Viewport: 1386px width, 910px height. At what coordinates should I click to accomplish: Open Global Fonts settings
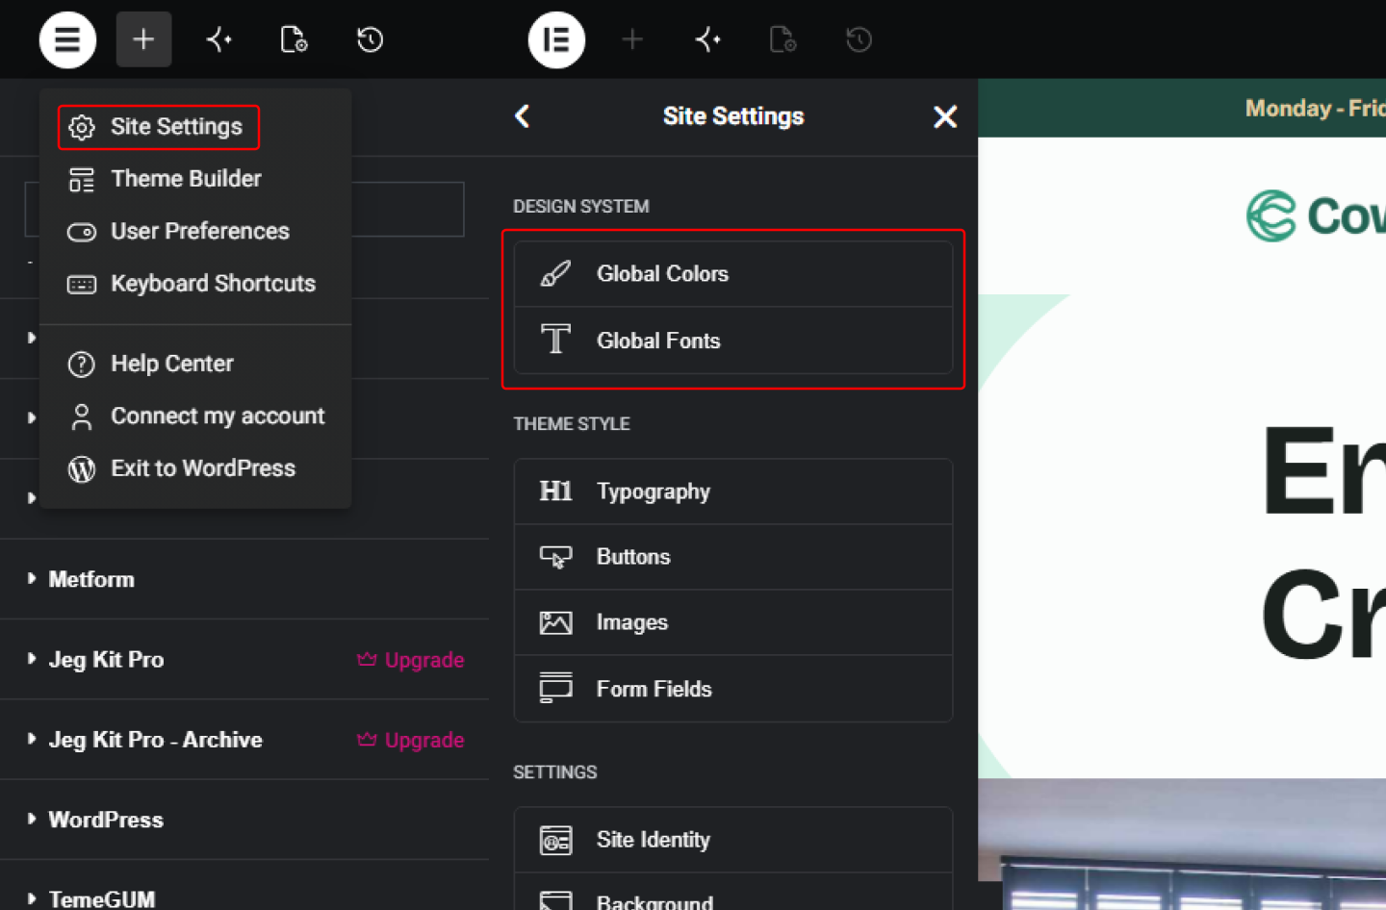click(733, 341)
